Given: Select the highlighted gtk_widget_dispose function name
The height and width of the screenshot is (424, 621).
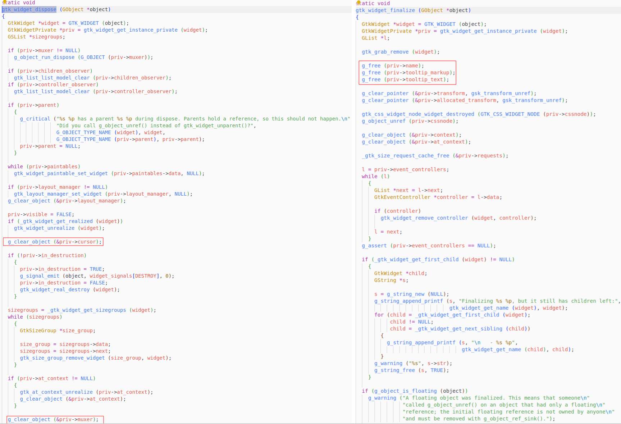Looking at the screenshot, I should point(29,9).
